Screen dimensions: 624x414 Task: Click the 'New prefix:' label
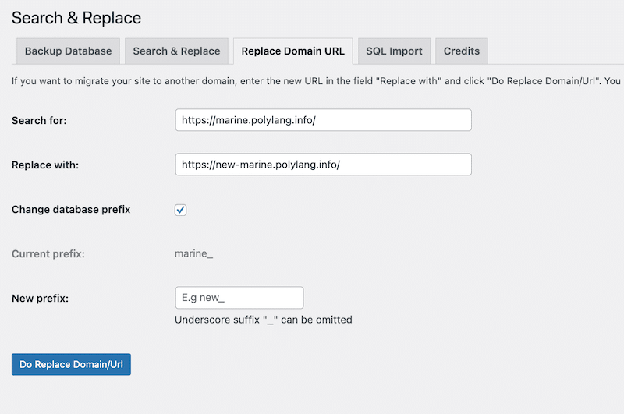(40, 299)
